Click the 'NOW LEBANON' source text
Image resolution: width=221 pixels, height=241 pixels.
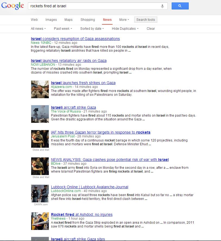[x=43, y=65]
